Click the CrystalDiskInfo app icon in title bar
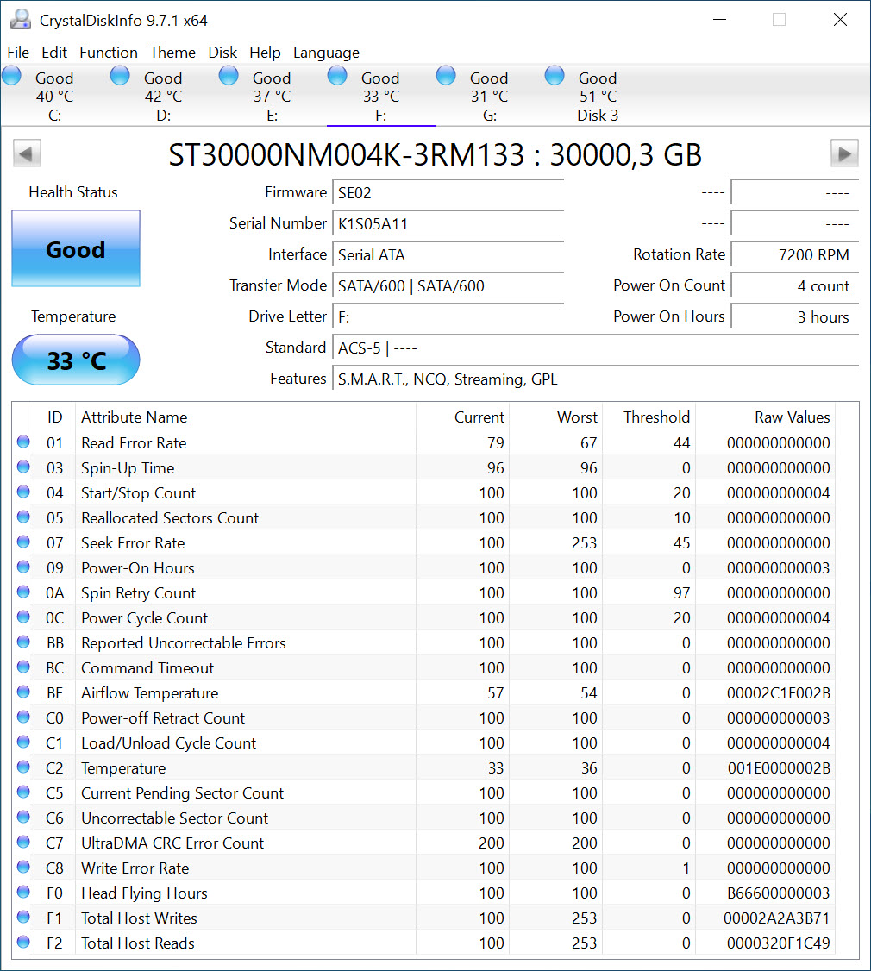 point(19,20)
